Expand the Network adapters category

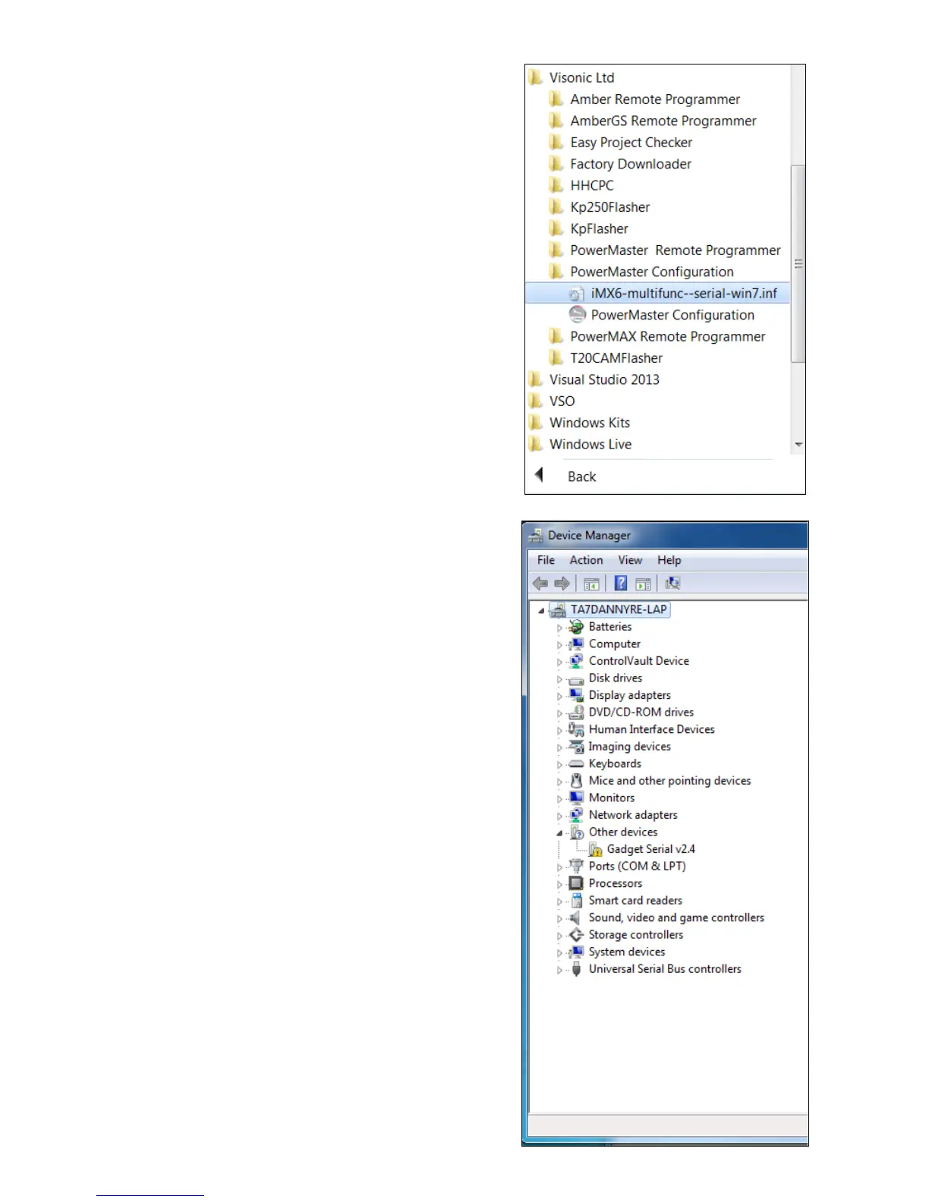(x=559, y=816)
